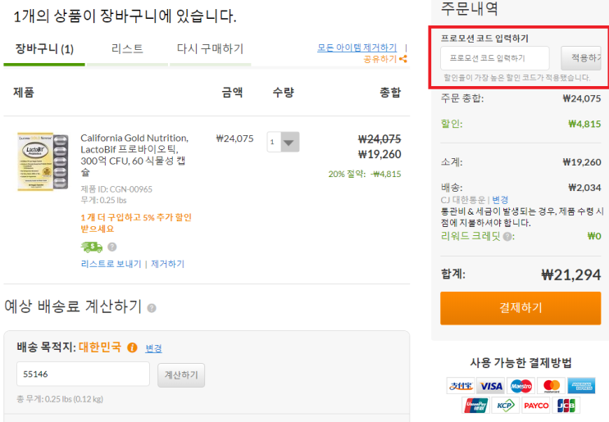
Task: Click the 배송 fee ₩2,034
Action: tap(584, 188)
